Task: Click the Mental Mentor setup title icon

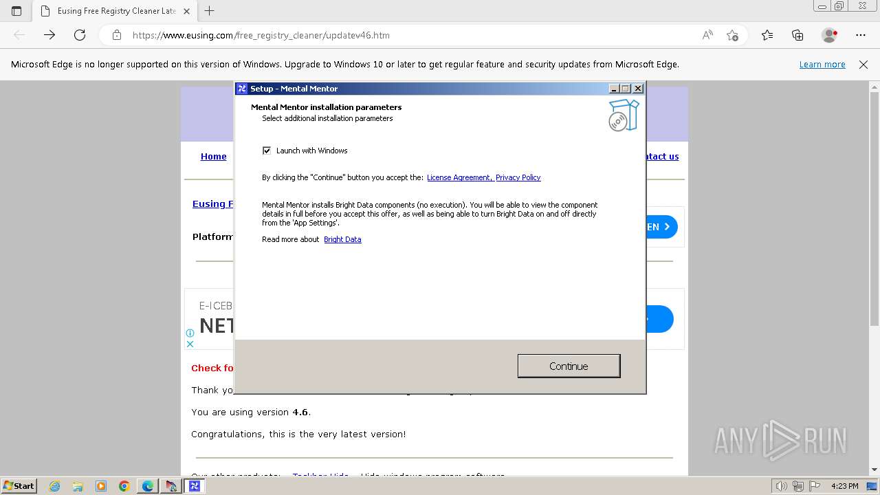Action: (242, 89)
